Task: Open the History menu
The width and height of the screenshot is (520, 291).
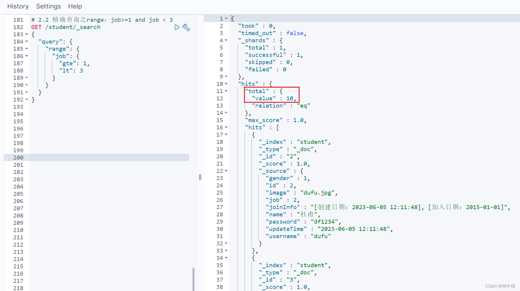Action: tap(18, 6)
